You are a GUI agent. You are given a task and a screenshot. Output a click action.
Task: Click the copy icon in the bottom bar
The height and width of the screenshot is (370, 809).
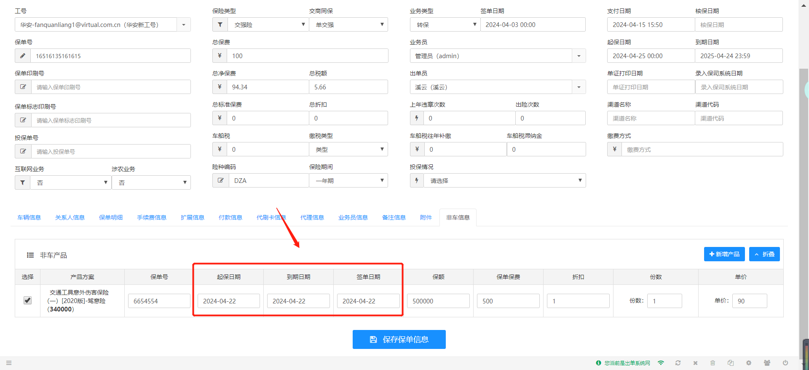731,363
